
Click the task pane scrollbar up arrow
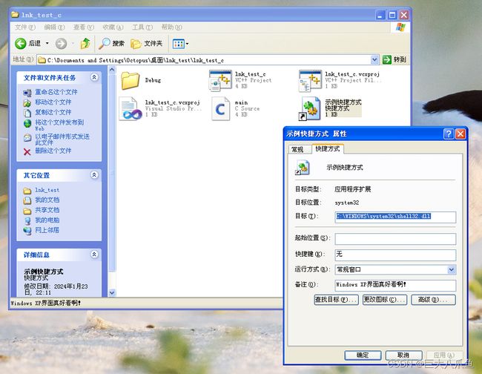pyautogui.click(x=112, y=70)
